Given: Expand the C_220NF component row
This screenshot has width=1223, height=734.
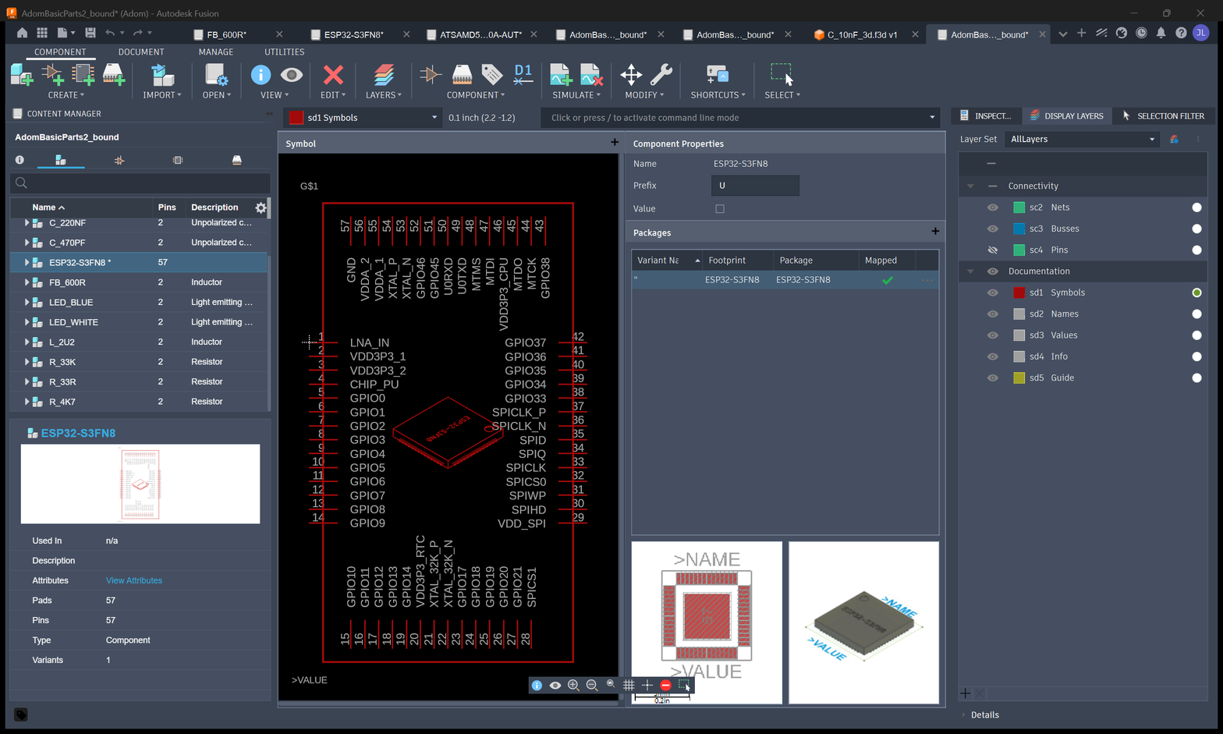Looking at the screenshot, I should [27, 223].
